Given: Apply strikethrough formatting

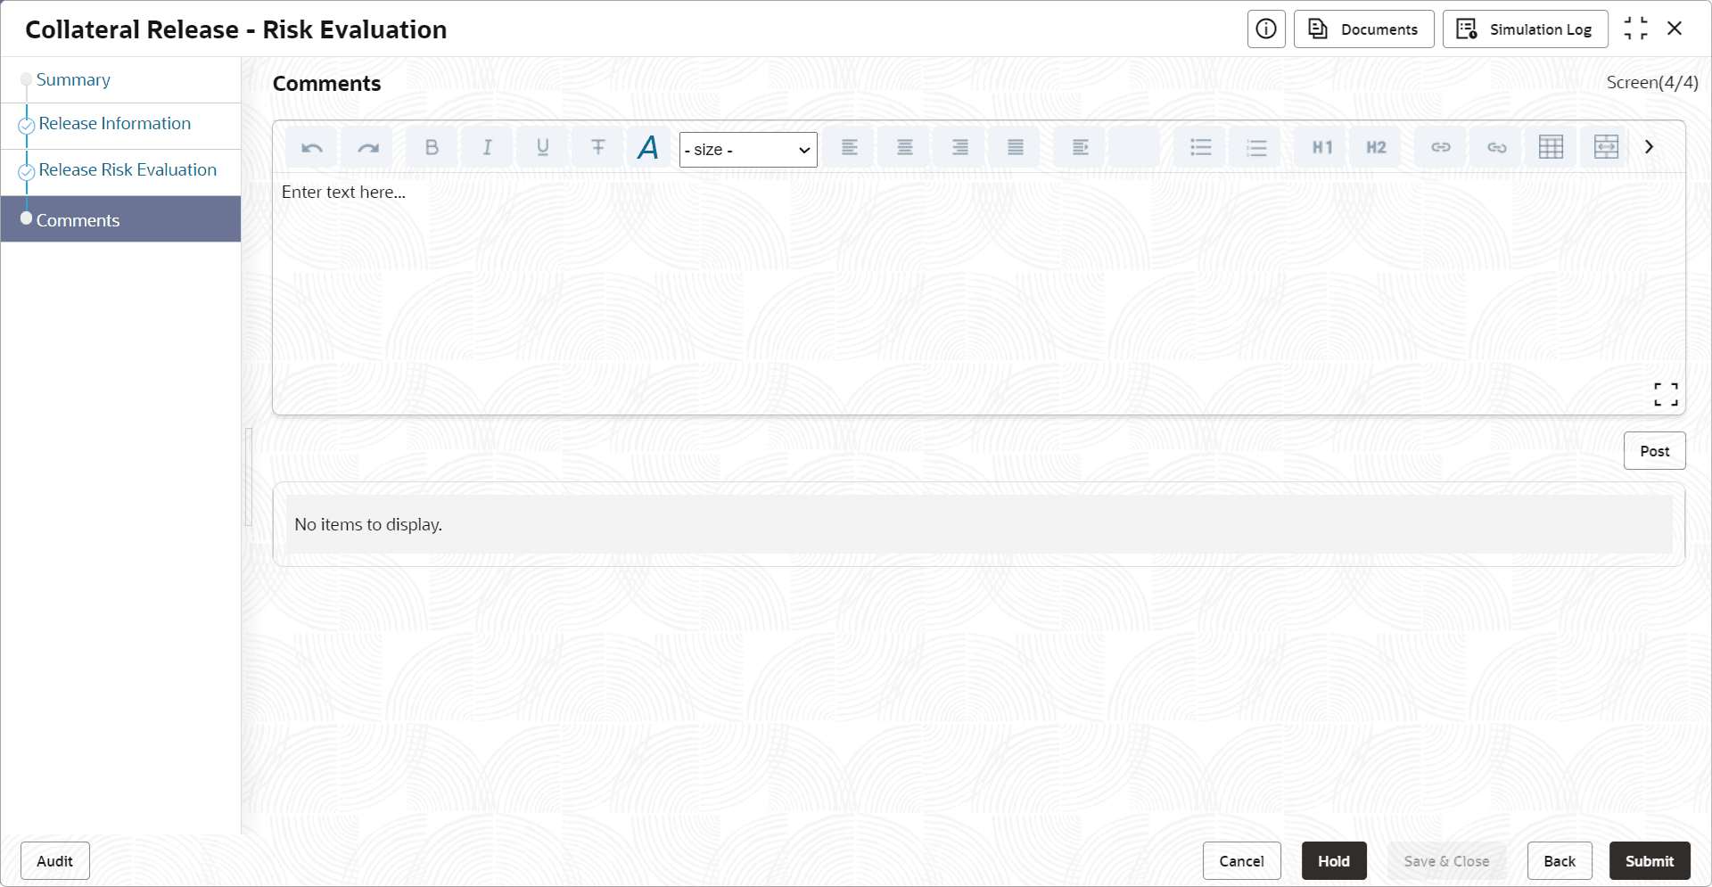Looking at the screenshot, I should (597, 148).
